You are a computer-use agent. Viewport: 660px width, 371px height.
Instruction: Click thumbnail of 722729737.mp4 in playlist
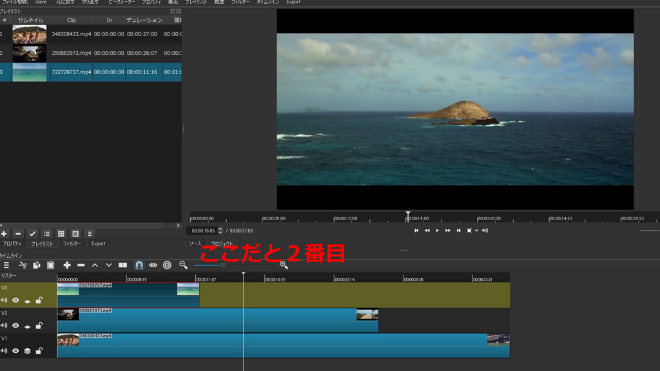(x=30, y=72)
